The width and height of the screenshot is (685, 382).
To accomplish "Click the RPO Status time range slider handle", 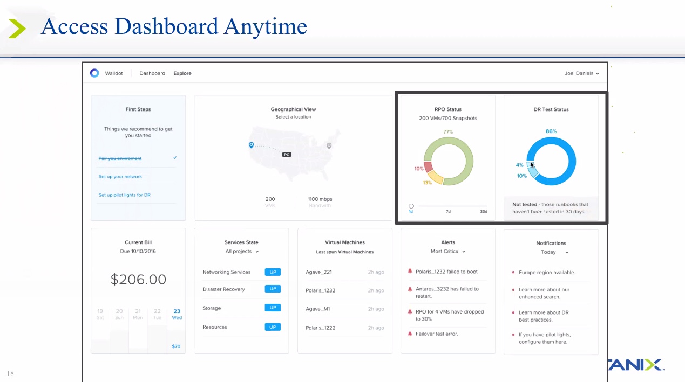I will [x=411, y=206].
